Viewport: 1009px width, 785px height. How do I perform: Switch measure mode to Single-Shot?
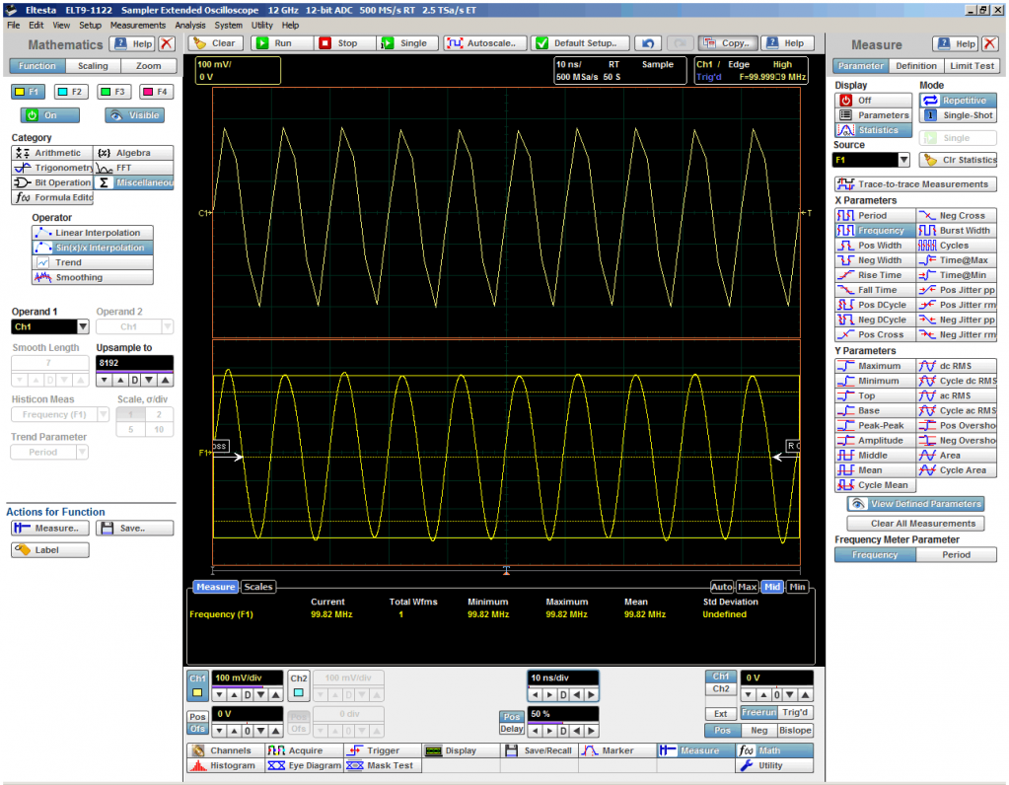958,115
